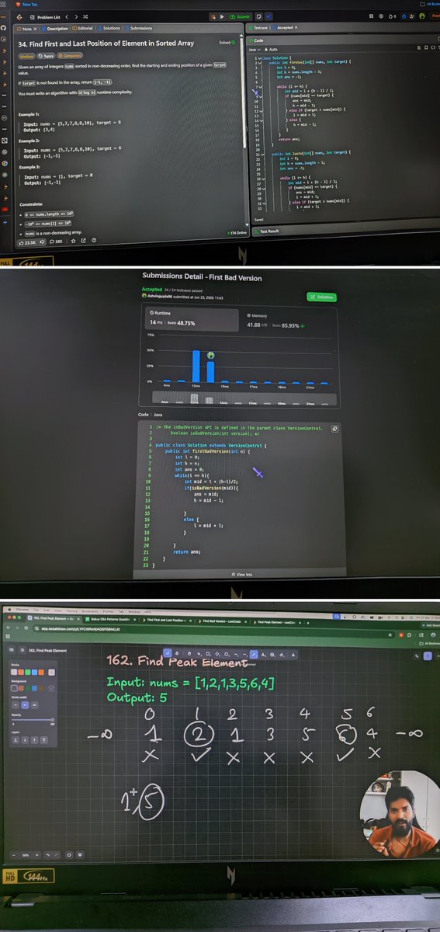The image size is (440, 932).
Task: Share the problem via share icon
Action: tap(84, 241)
